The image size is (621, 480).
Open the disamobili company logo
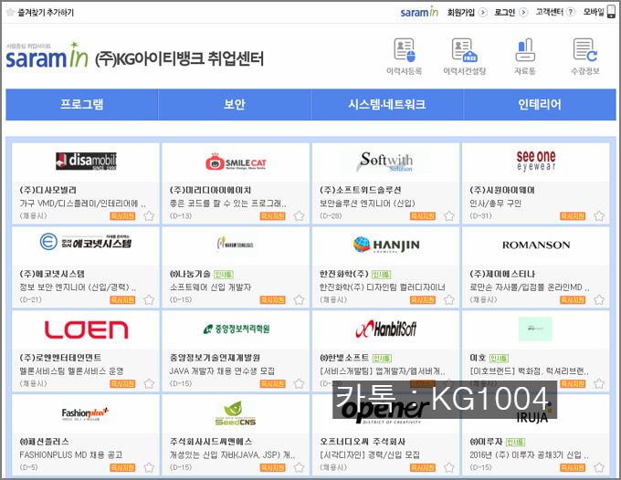point(86,161)
